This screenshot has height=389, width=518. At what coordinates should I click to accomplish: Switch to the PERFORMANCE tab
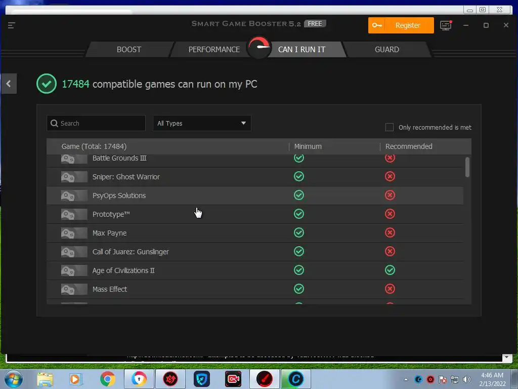pos(214,49)
